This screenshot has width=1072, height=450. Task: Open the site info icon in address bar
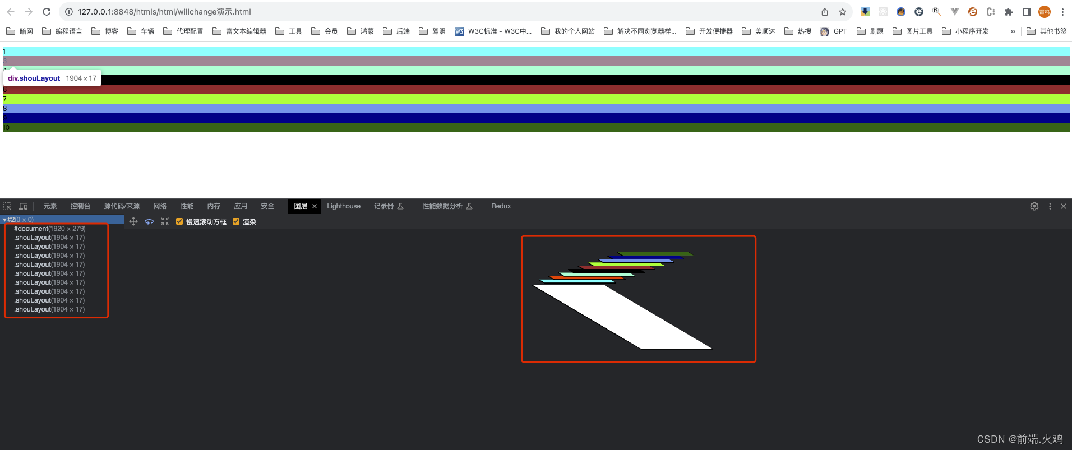pyautogui.click(x=69, y=12)
